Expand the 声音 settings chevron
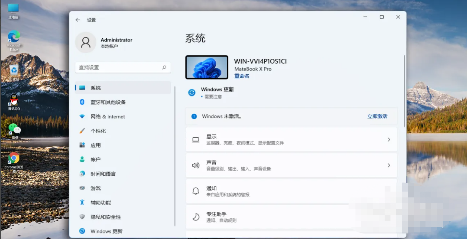 click(x=389, y=165)
